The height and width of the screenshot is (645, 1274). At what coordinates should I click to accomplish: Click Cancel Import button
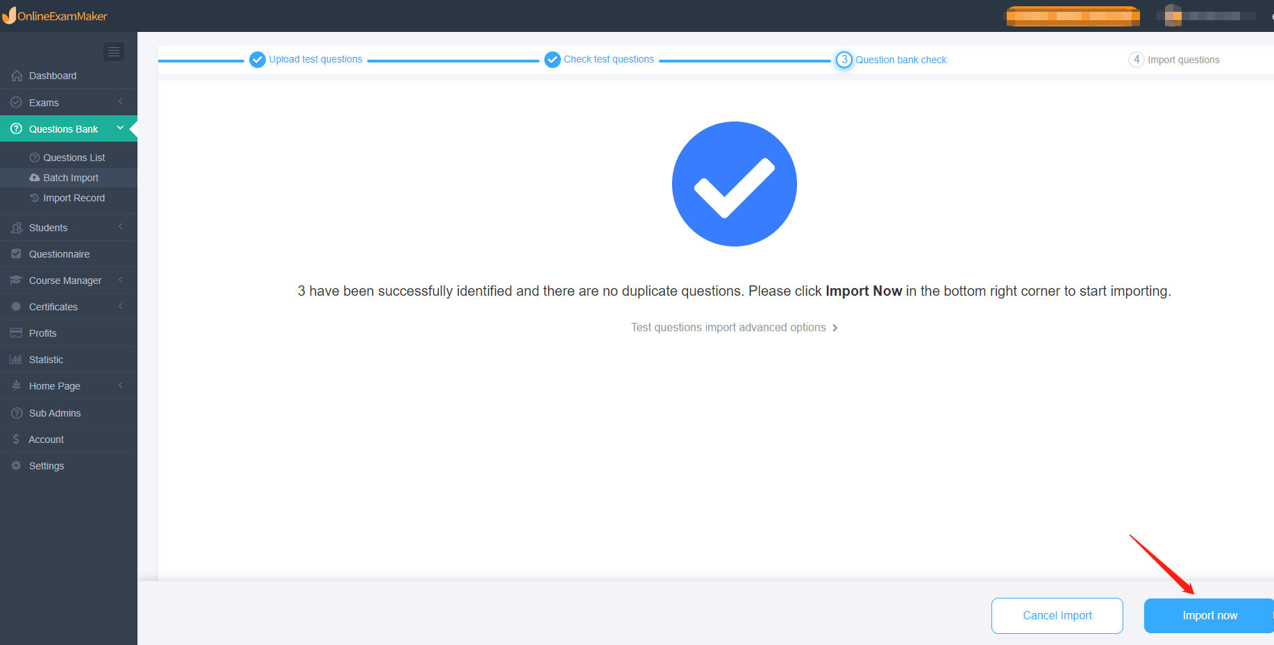[1057, 616]
